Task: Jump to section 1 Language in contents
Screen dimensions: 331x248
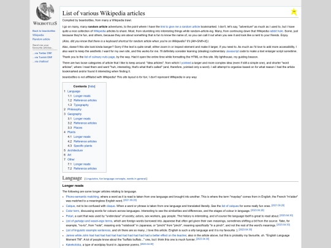Action: pyautogui.click(x=74, y=91)
